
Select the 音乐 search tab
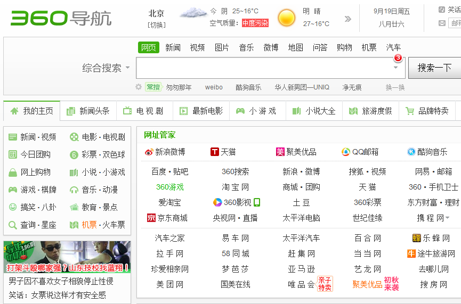[246, 47]
